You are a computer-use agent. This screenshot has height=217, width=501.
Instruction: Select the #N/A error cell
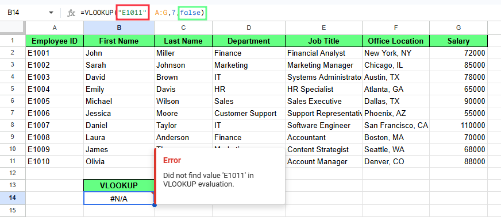[x=119, y=198]
